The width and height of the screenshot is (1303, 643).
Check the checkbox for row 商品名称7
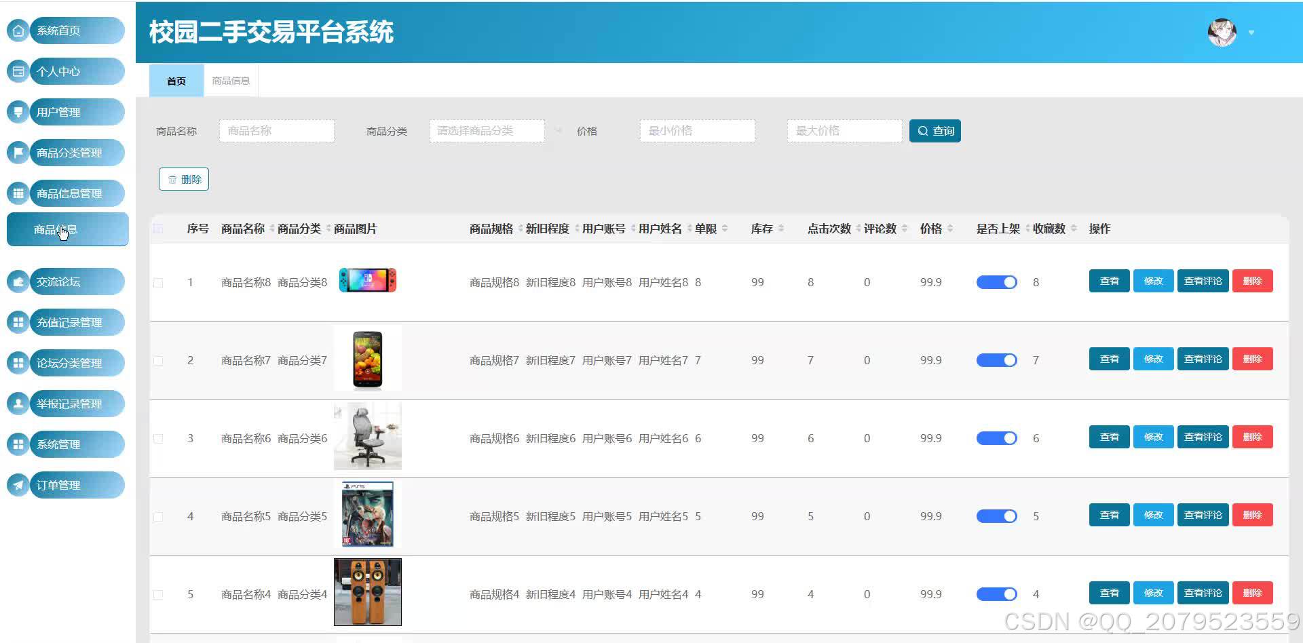click(158, 360)
